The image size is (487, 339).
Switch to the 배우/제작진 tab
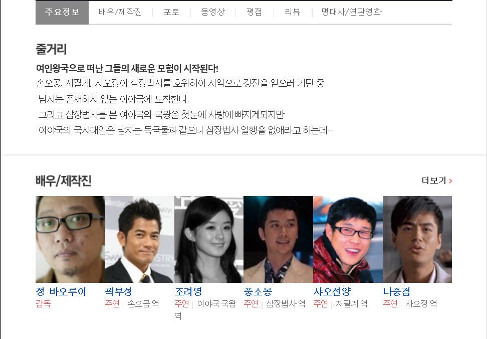(120, 12)
